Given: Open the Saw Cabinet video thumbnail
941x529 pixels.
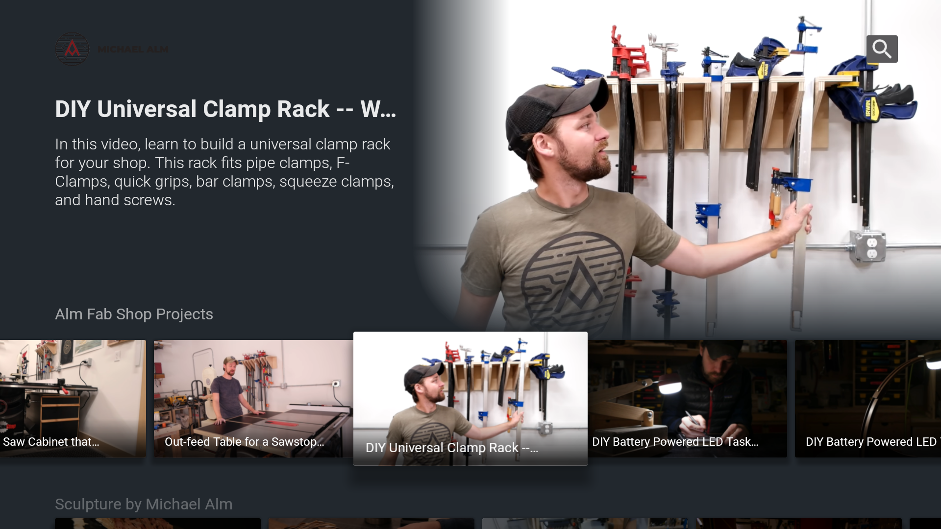Looking at the screenshot, I should click(73, 398).
